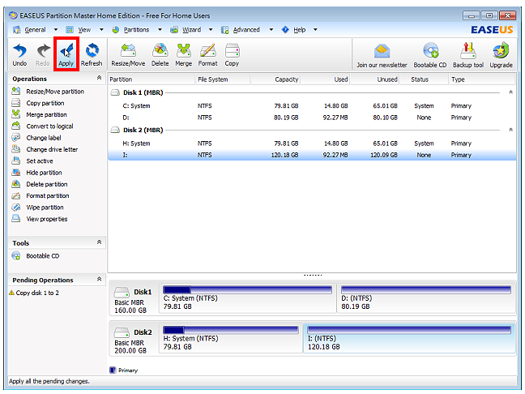
Task: Click the Merge toolbar icon
Action: tap(183, 55)
